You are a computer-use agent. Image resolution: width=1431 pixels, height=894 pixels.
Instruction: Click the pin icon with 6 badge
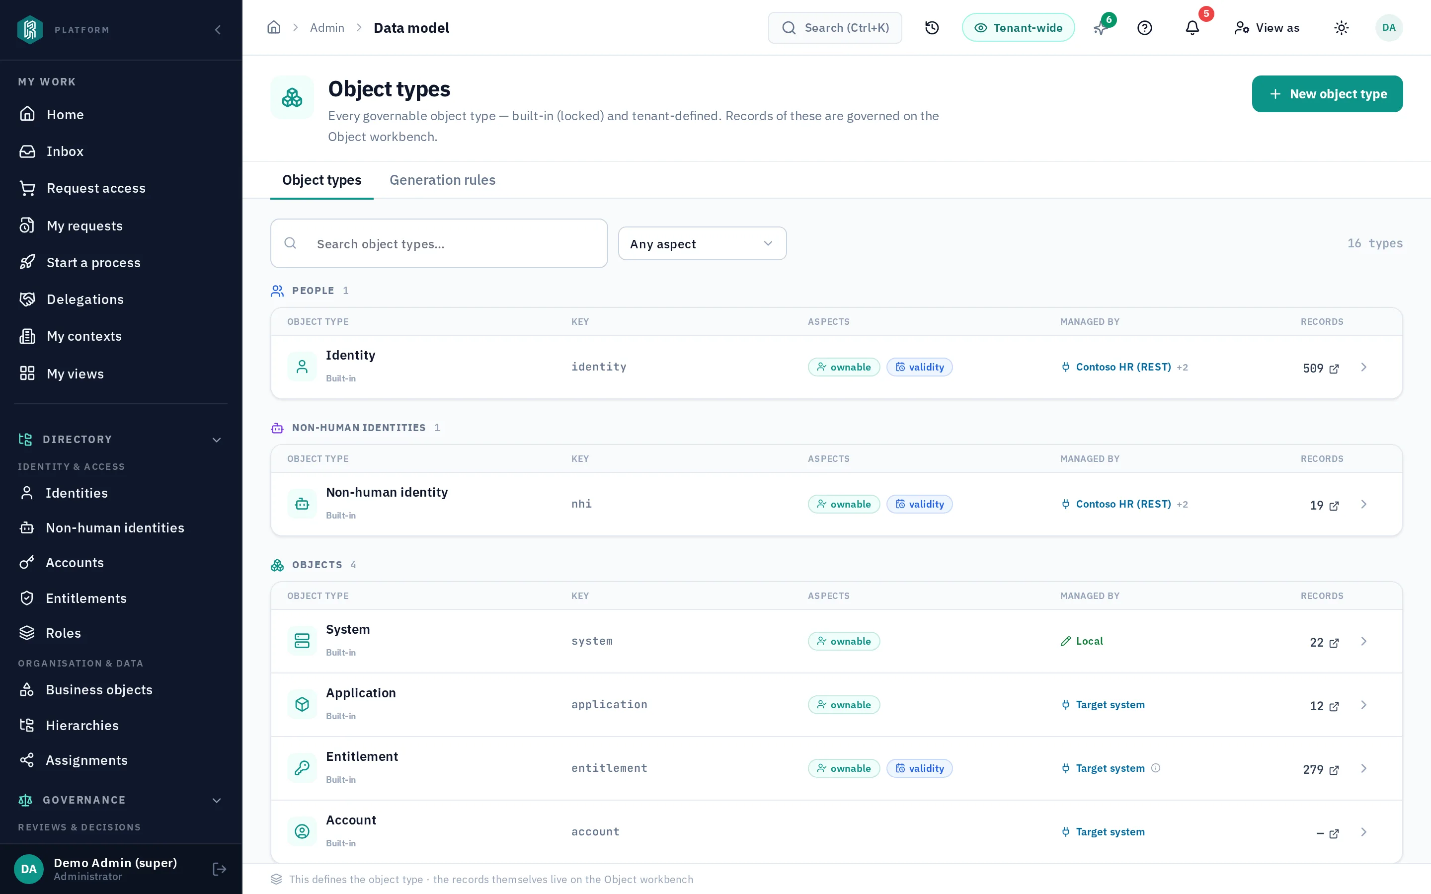[1100, 28]
